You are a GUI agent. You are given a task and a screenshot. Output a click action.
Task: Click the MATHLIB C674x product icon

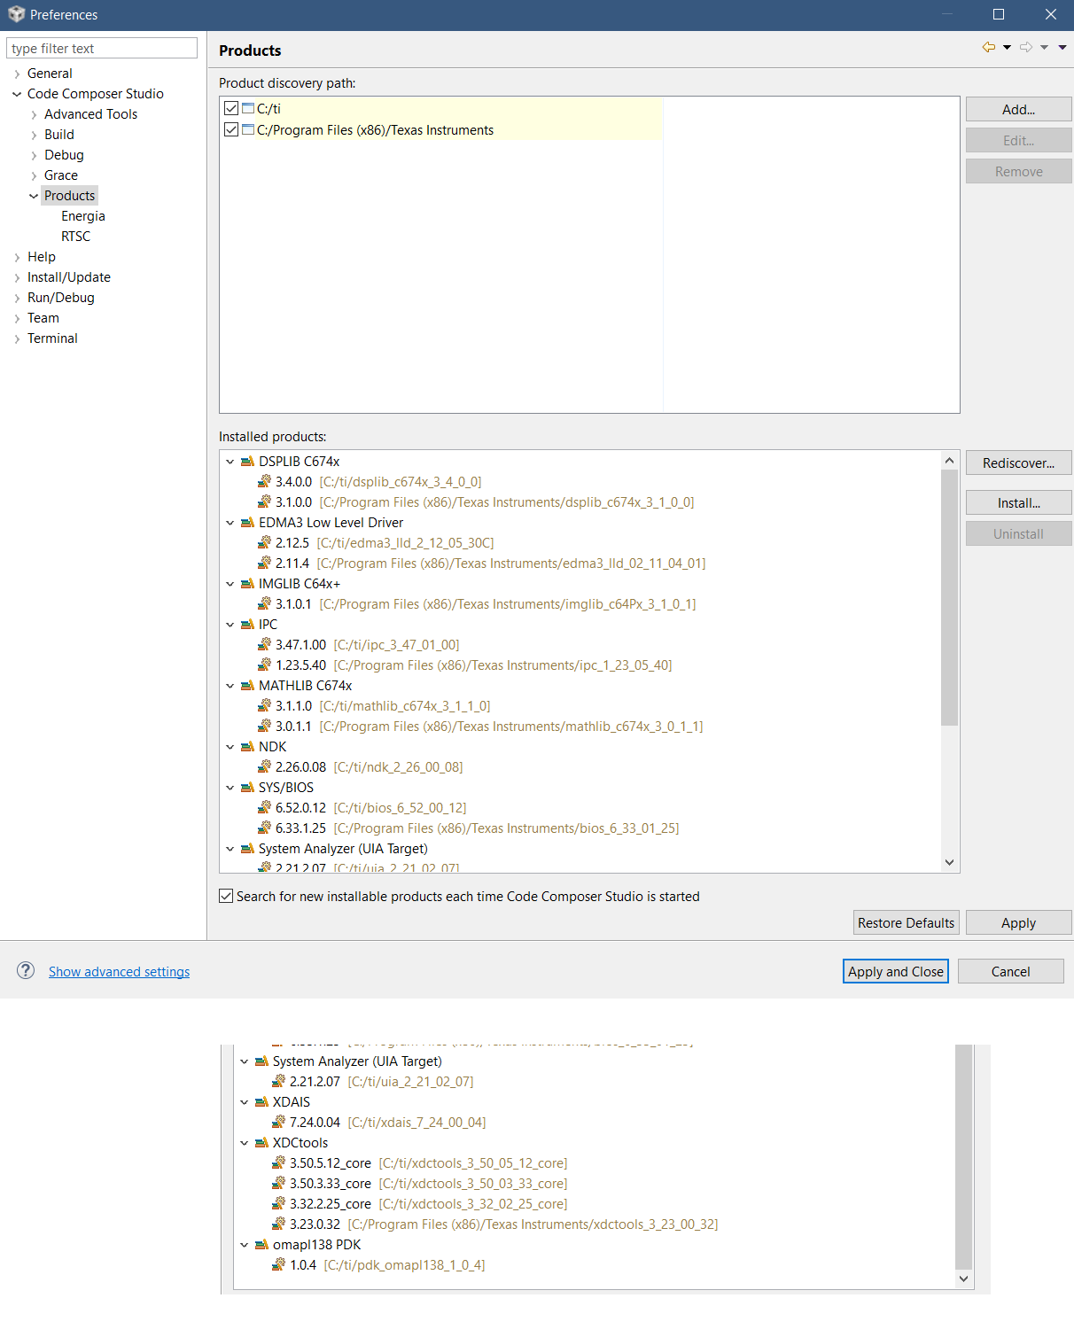click(247, 686)
